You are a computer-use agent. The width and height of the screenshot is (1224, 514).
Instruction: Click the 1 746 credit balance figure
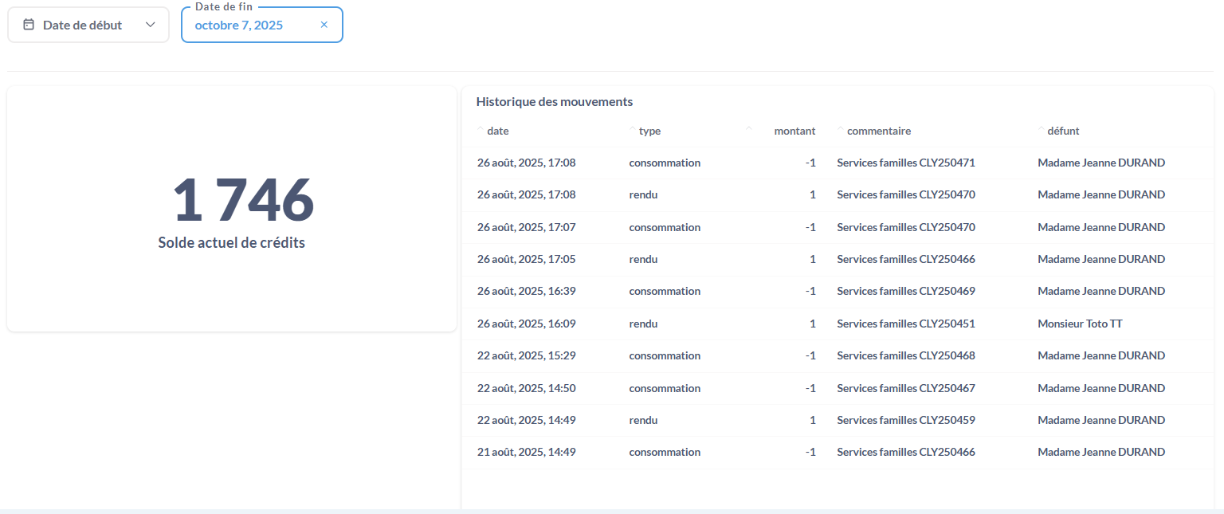pyautogui.click(x=243, y=200)
